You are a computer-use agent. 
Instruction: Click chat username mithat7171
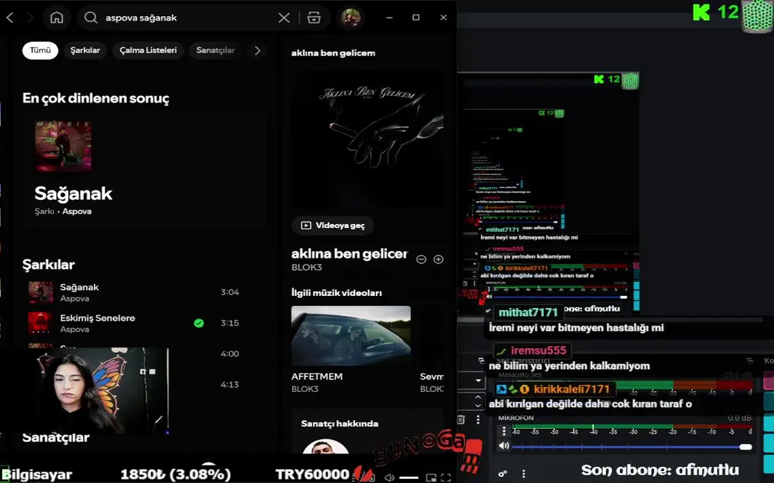528,313
